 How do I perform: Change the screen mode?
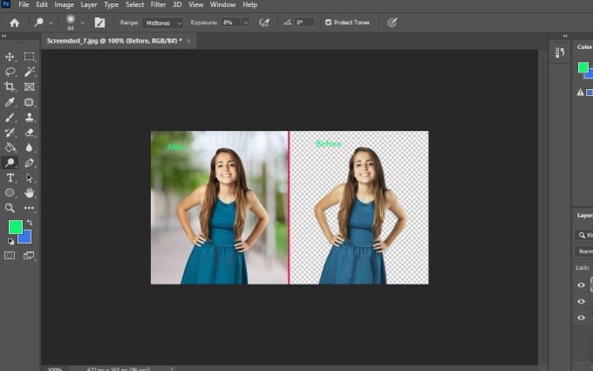29,256
